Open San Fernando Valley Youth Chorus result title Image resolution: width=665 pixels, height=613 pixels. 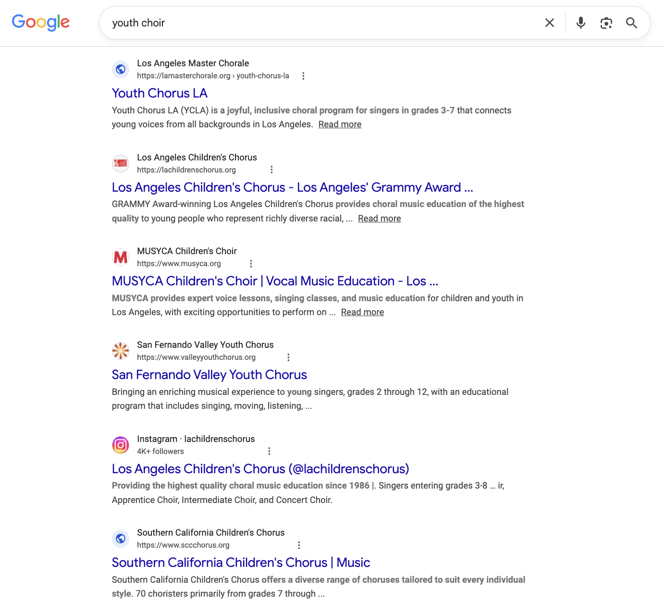point(209,375)
